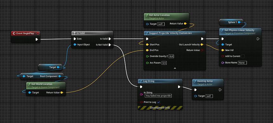
Task: Click Out Launch Velocity output pin
Action: (x=202, y=45)
